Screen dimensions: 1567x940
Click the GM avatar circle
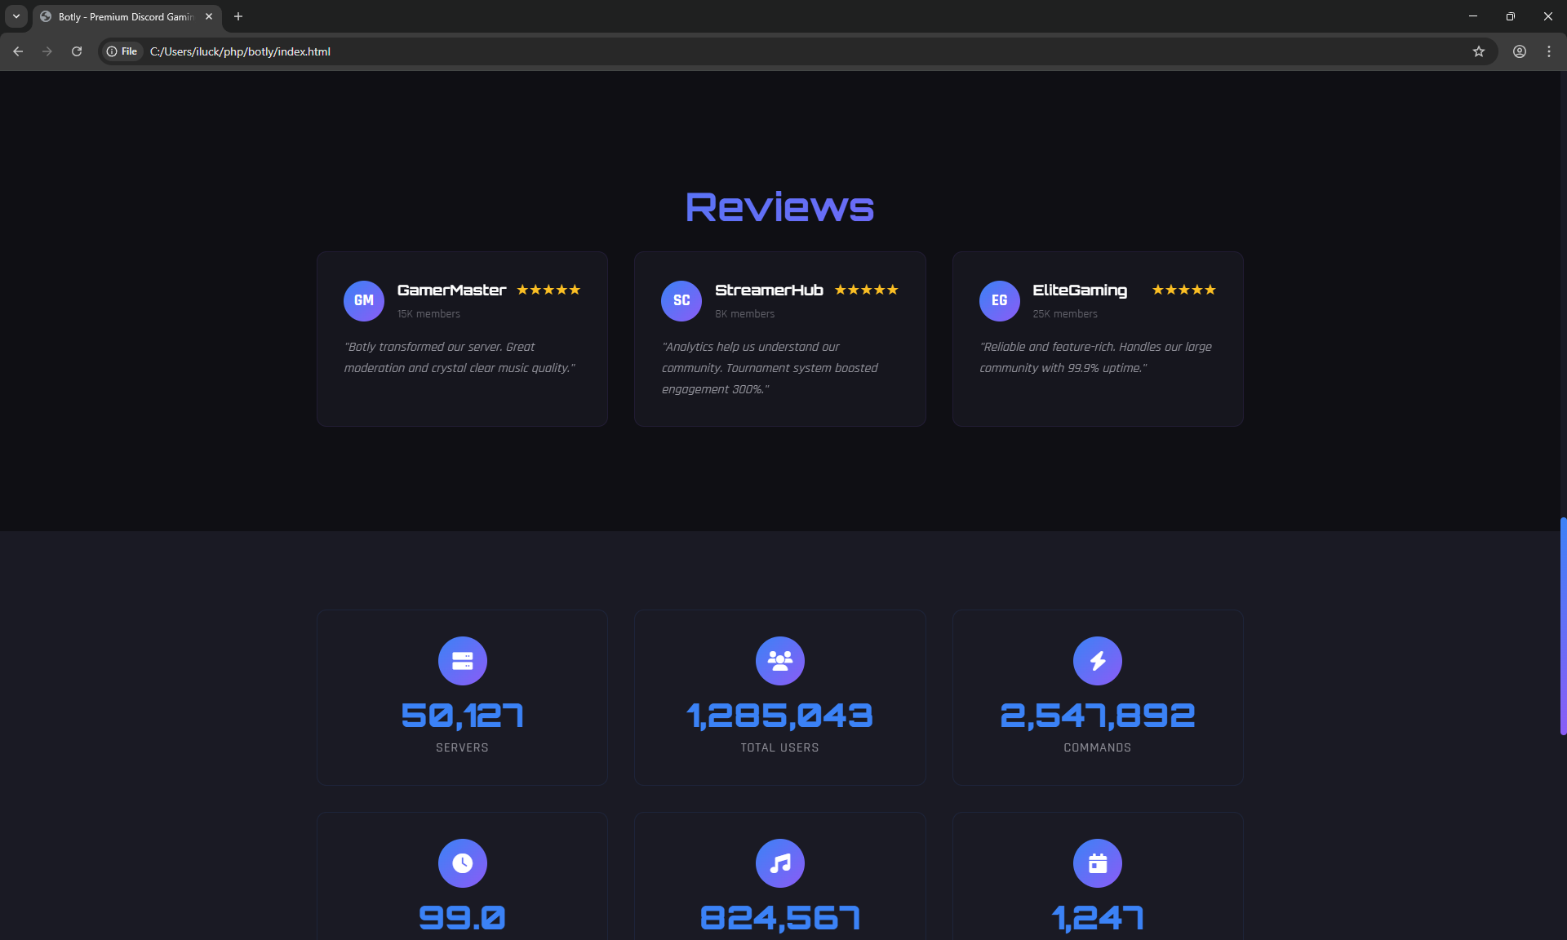coord(364,300)
